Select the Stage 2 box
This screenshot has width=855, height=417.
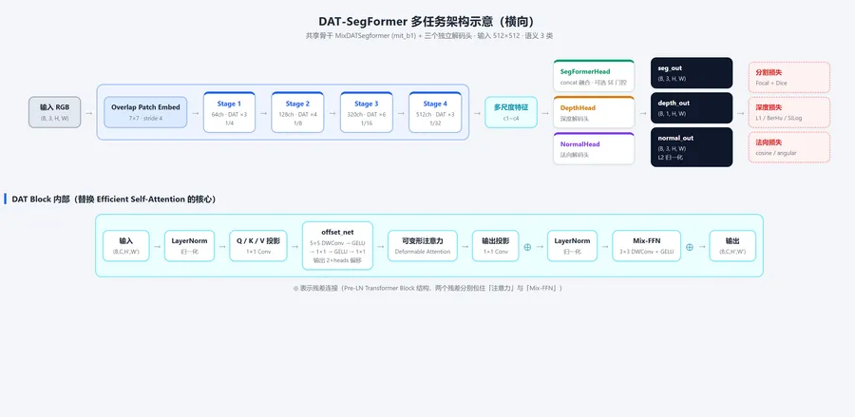(x=297, y=112)
